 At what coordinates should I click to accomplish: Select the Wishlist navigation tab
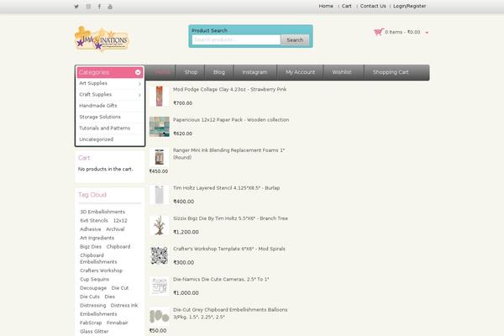tap(342, 72)
